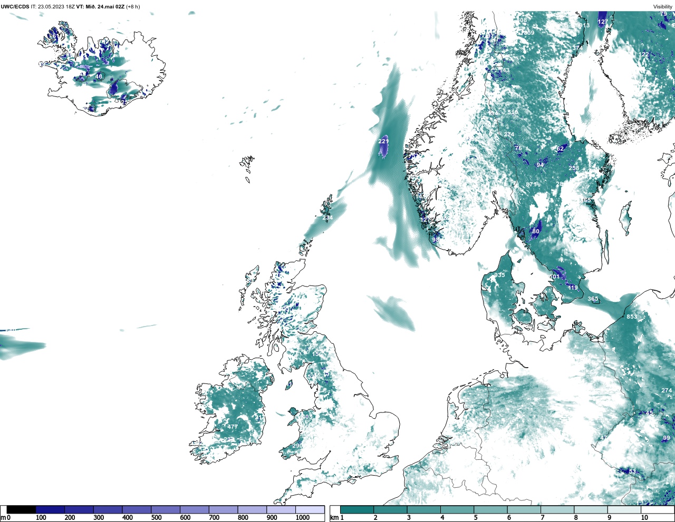Screen dimensions: 675x522
Task: Select the 400–500 m legend color block
Action: tap(137, 510)
